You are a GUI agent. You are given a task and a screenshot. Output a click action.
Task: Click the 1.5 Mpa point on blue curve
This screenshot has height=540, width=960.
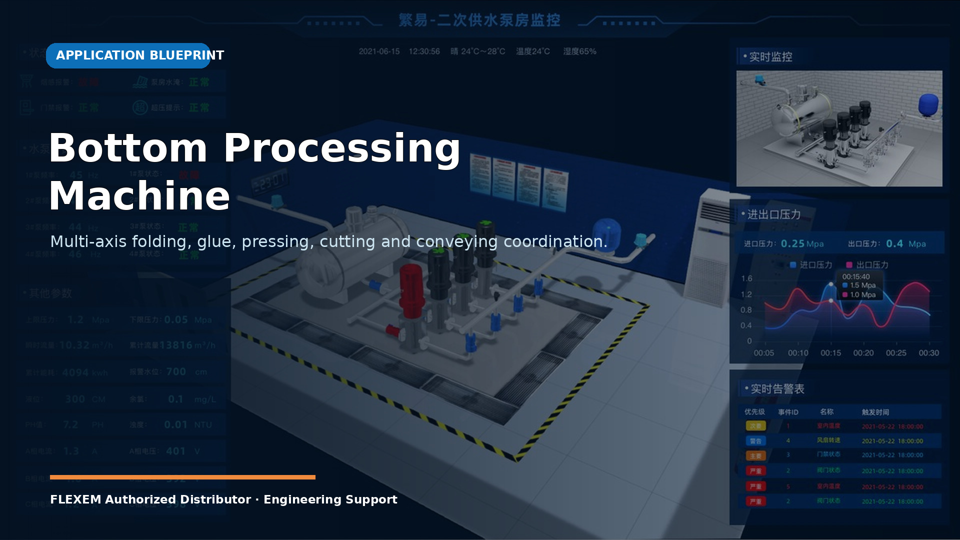click(x=831, y=284)
